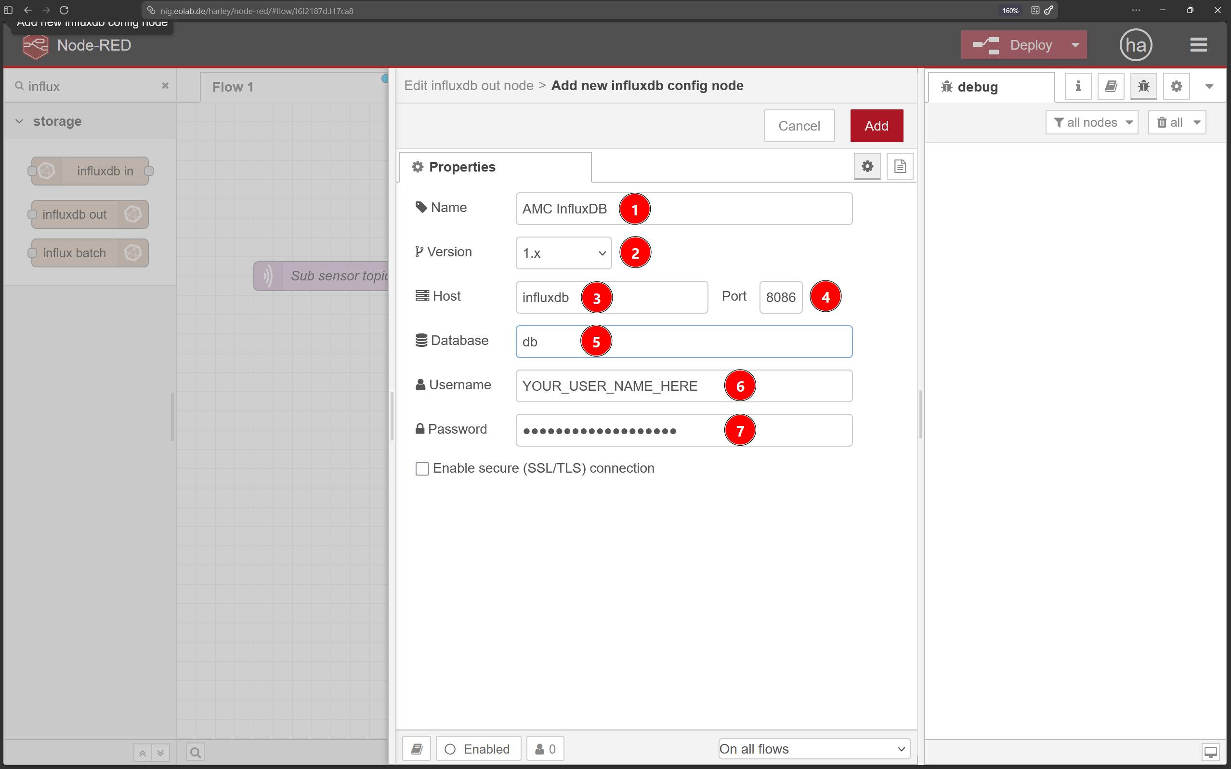
Task: Clear the palette search filter
Action: point(165,85)
